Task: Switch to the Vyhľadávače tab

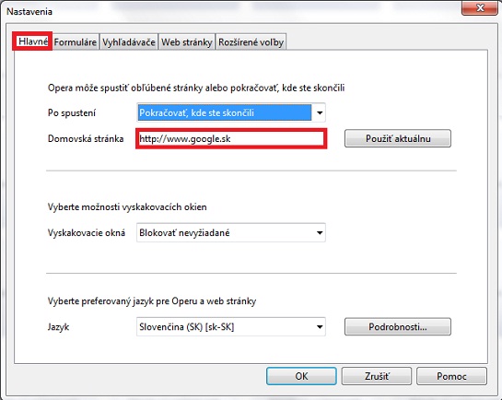Action: [129, 42]
